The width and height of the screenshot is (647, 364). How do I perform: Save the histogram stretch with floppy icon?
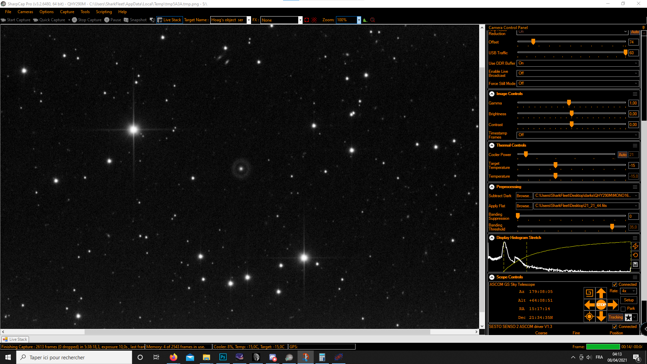tap(635, 265)
